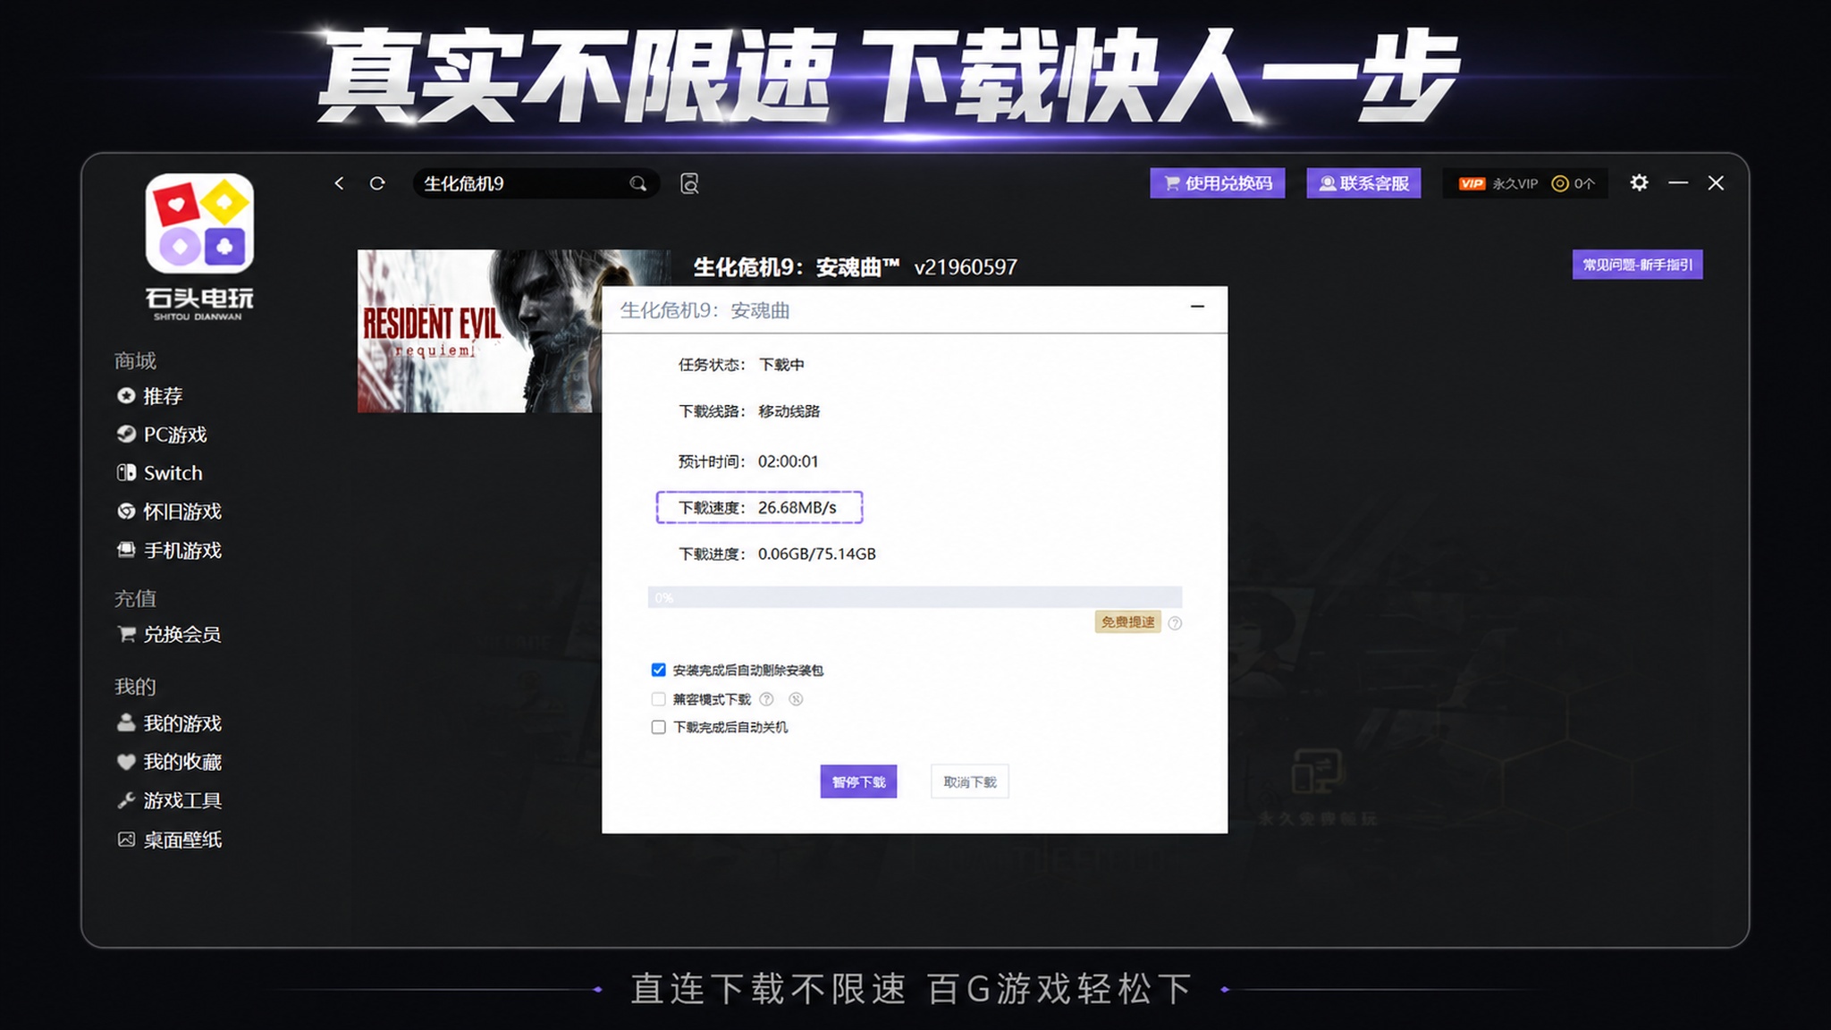Click the circled icon after 兼容模式下载 help
1831x1030 pixels.
coord(796,699)
